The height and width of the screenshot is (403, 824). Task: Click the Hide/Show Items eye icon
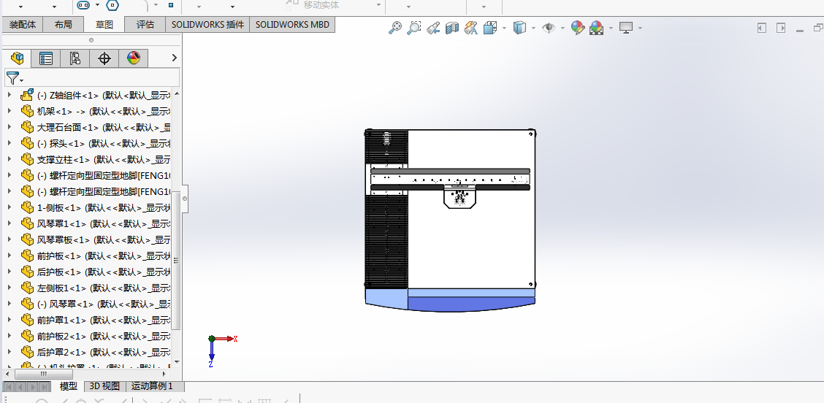pyautogui.click(x=549, y=28)
